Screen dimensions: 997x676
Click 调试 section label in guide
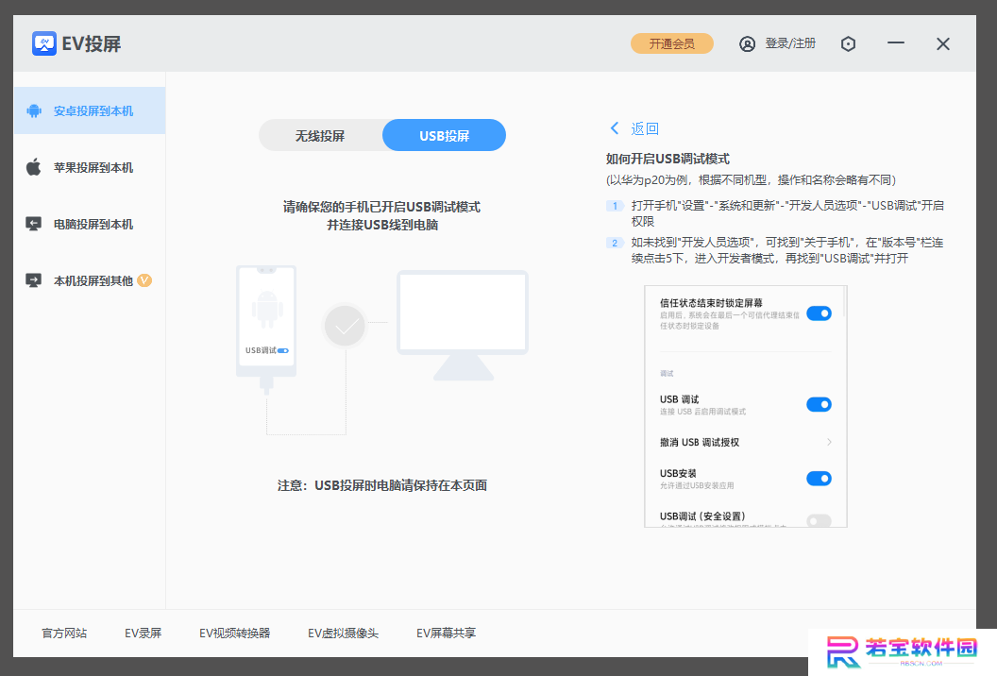pos(667,373)
